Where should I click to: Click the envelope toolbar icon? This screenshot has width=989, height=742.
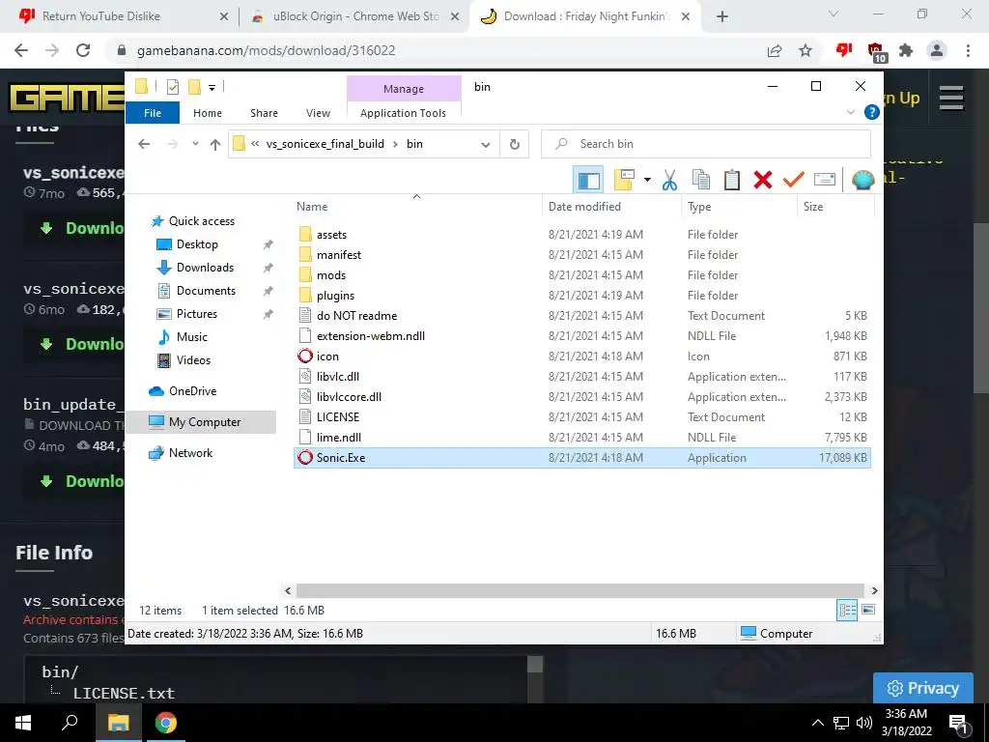pos(825,181)
